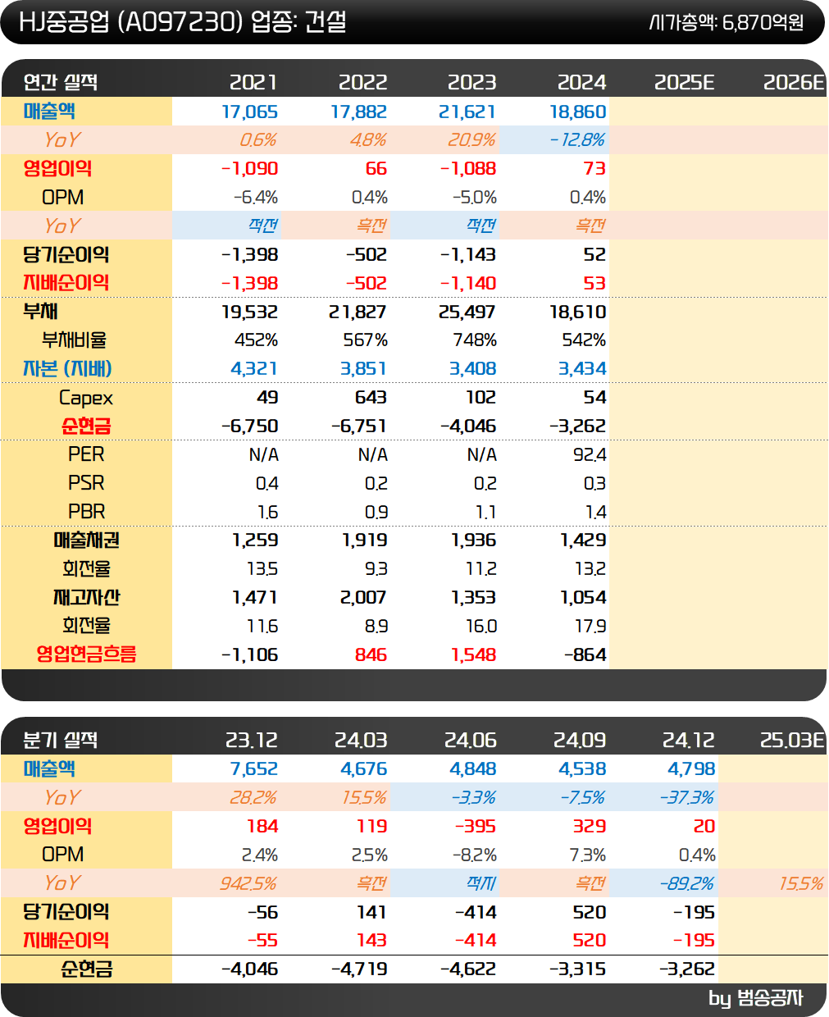The image size is (829, 1017).
Task: Click the 24.06 quarter header
Action: [x=471, y=741]
